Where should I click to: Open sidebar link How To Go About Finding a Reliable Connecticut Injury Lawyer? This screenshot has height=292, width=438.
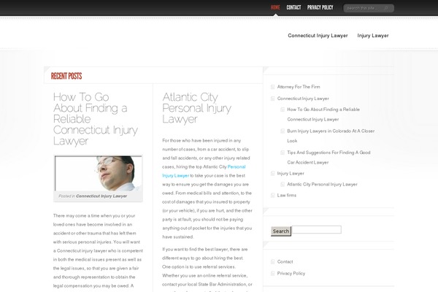[323, 115]
